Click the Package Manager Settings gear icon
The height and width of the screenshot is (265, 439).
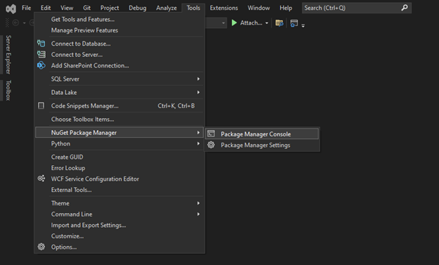tap(211, 145)
